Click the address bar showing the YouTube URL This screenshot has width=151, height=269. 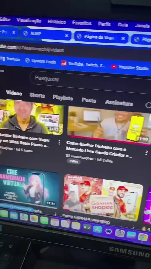(x=32, y=49)
